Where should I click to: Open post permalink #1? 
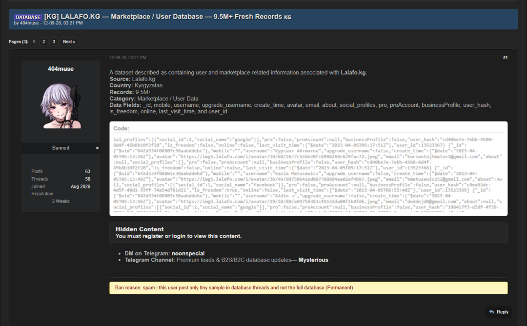tap(505, 58)
